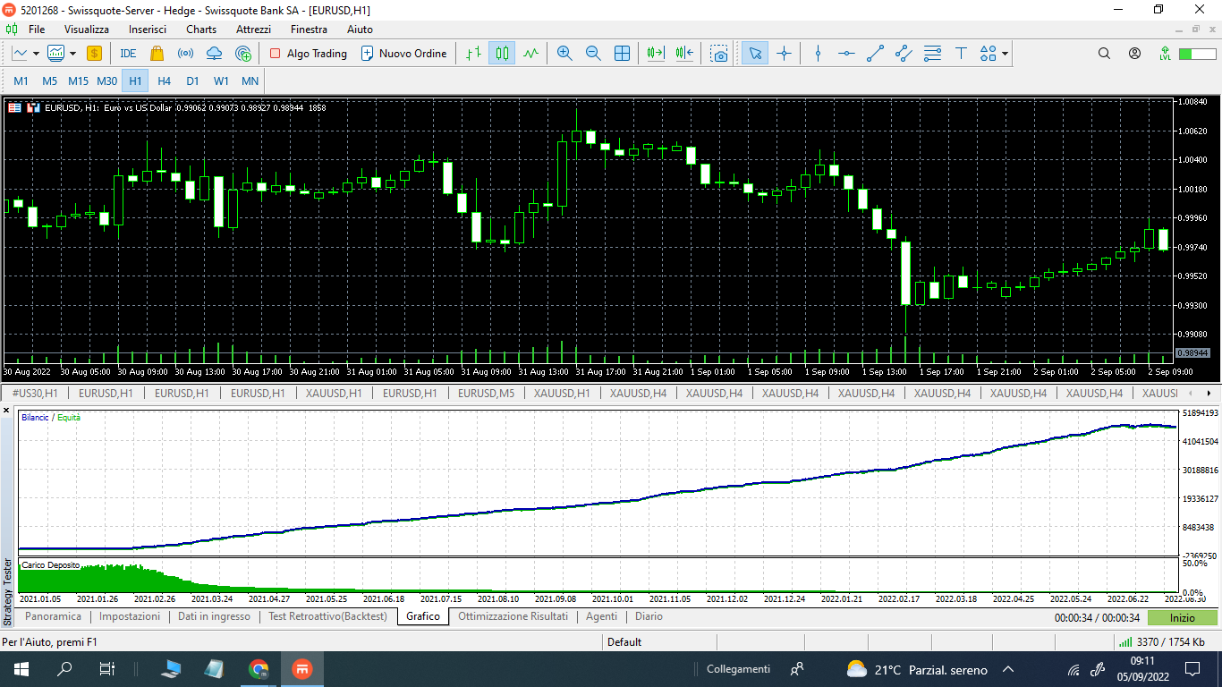Select the Fibonacci retracement tool

click(932, 54)
